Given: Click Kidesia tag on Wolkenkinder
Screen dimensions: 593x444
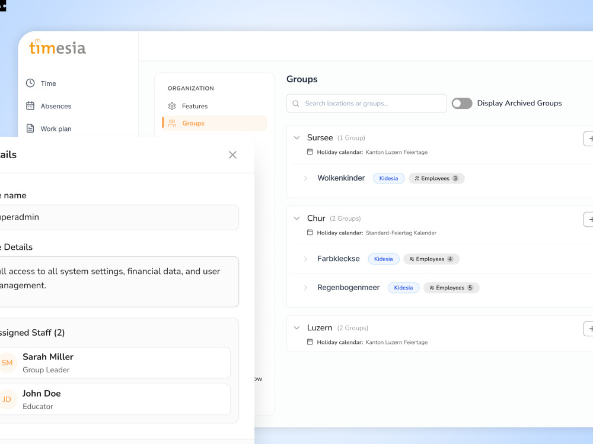Looking at the screenshot, I should point(389,178).
